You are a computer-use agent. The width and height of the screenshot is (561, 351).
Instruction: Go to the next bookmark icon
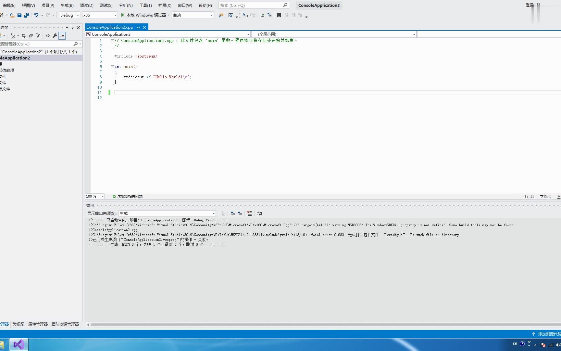coord(293,15)
